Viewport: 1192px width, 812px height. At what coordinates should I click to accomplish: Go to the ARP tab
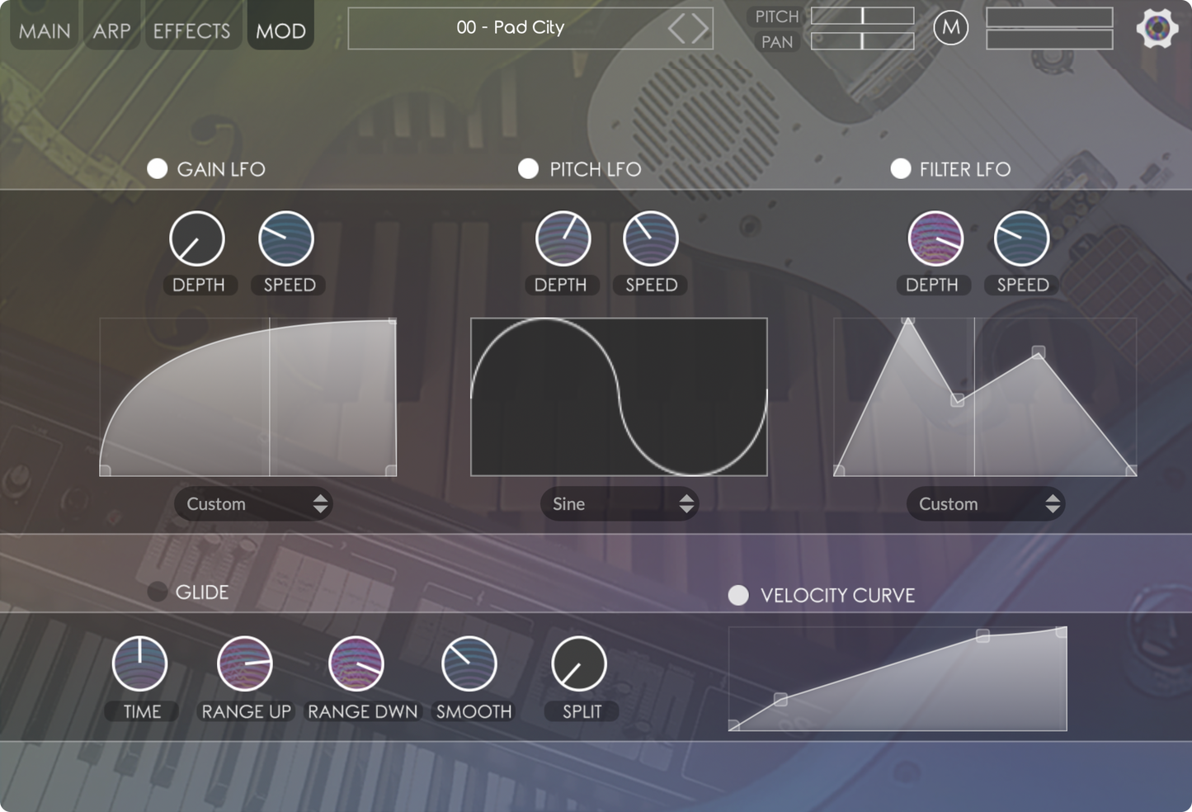click(111, 31)
